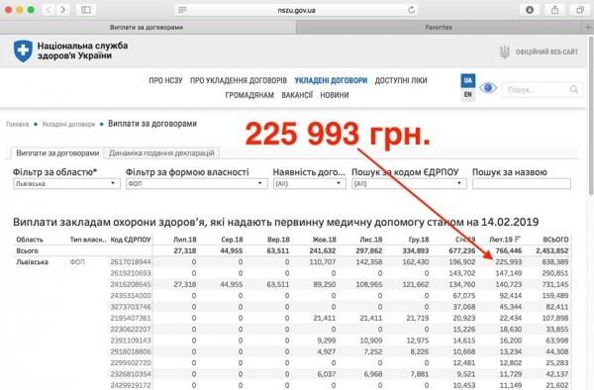594x390 pixels.
Task: Switch site language to EN
Action: 468,94
